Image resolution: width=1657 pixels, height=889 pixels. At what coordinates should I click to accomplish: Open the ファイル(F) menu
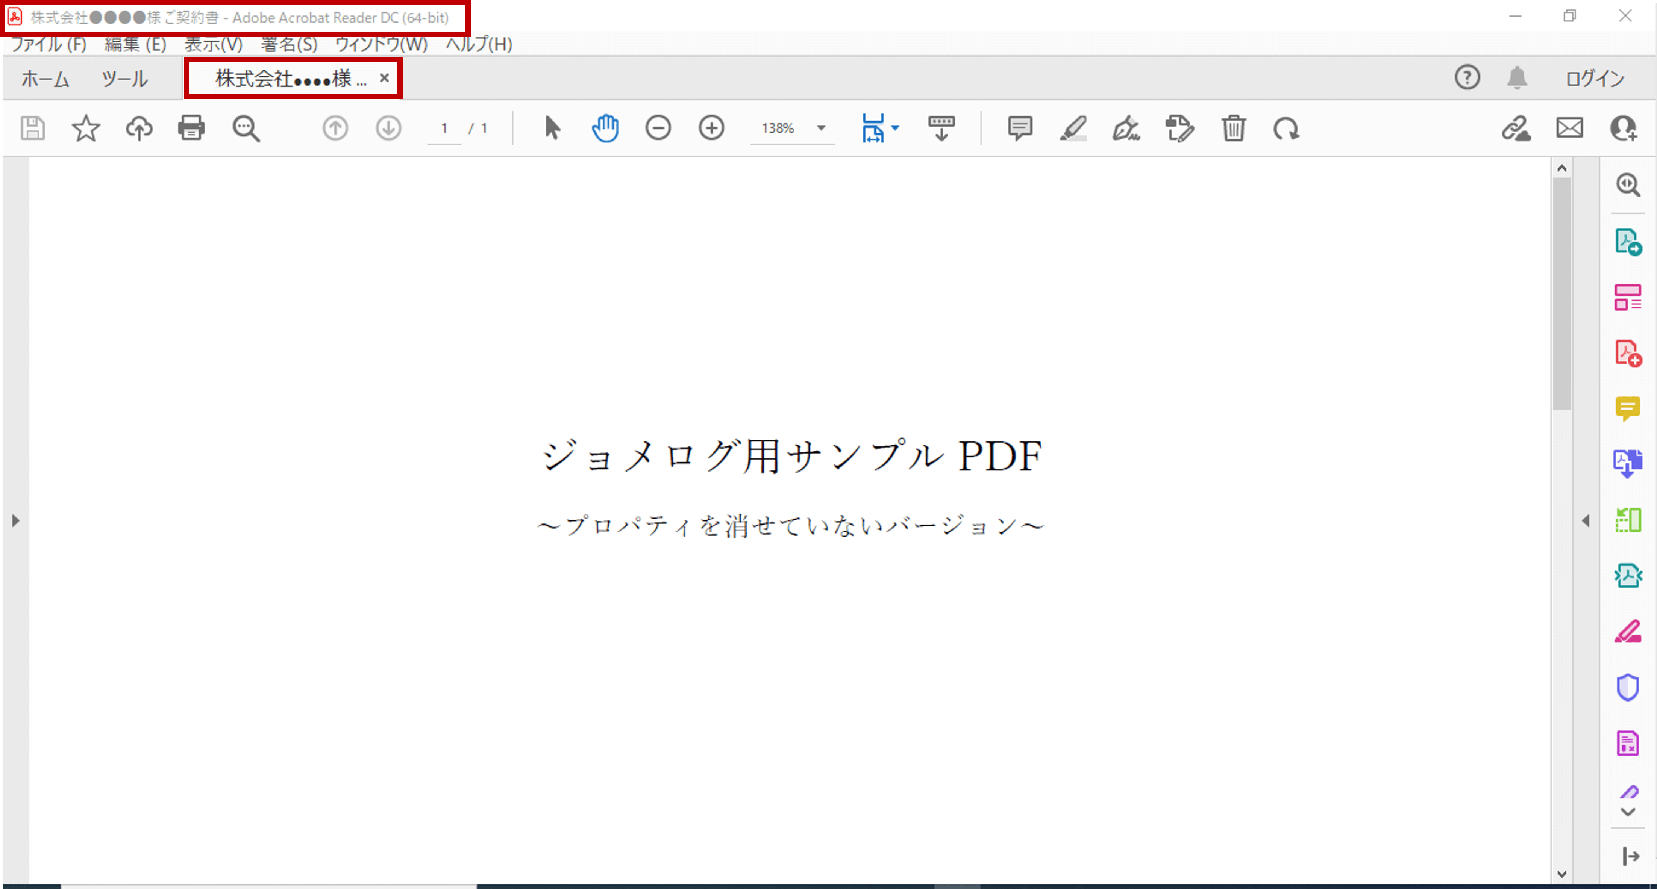click(49, 44)
